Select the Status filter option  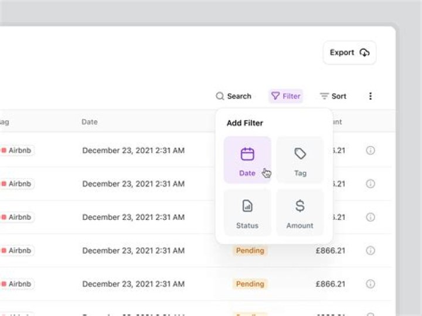[x=247, y=212]
